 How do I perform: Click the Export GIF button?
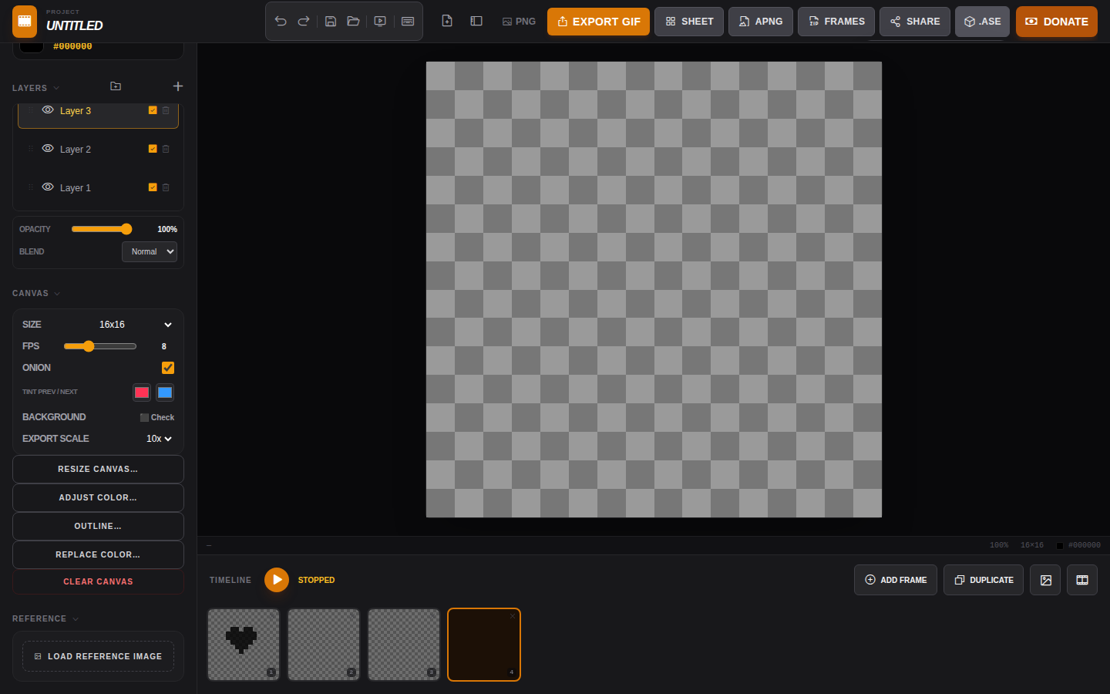598,22
